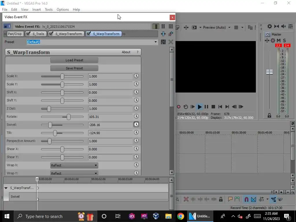Image resolution: width=296 pixels, height=222 pixels.
Task: Open Master FX insert icon
Action: tap(267, 40)
